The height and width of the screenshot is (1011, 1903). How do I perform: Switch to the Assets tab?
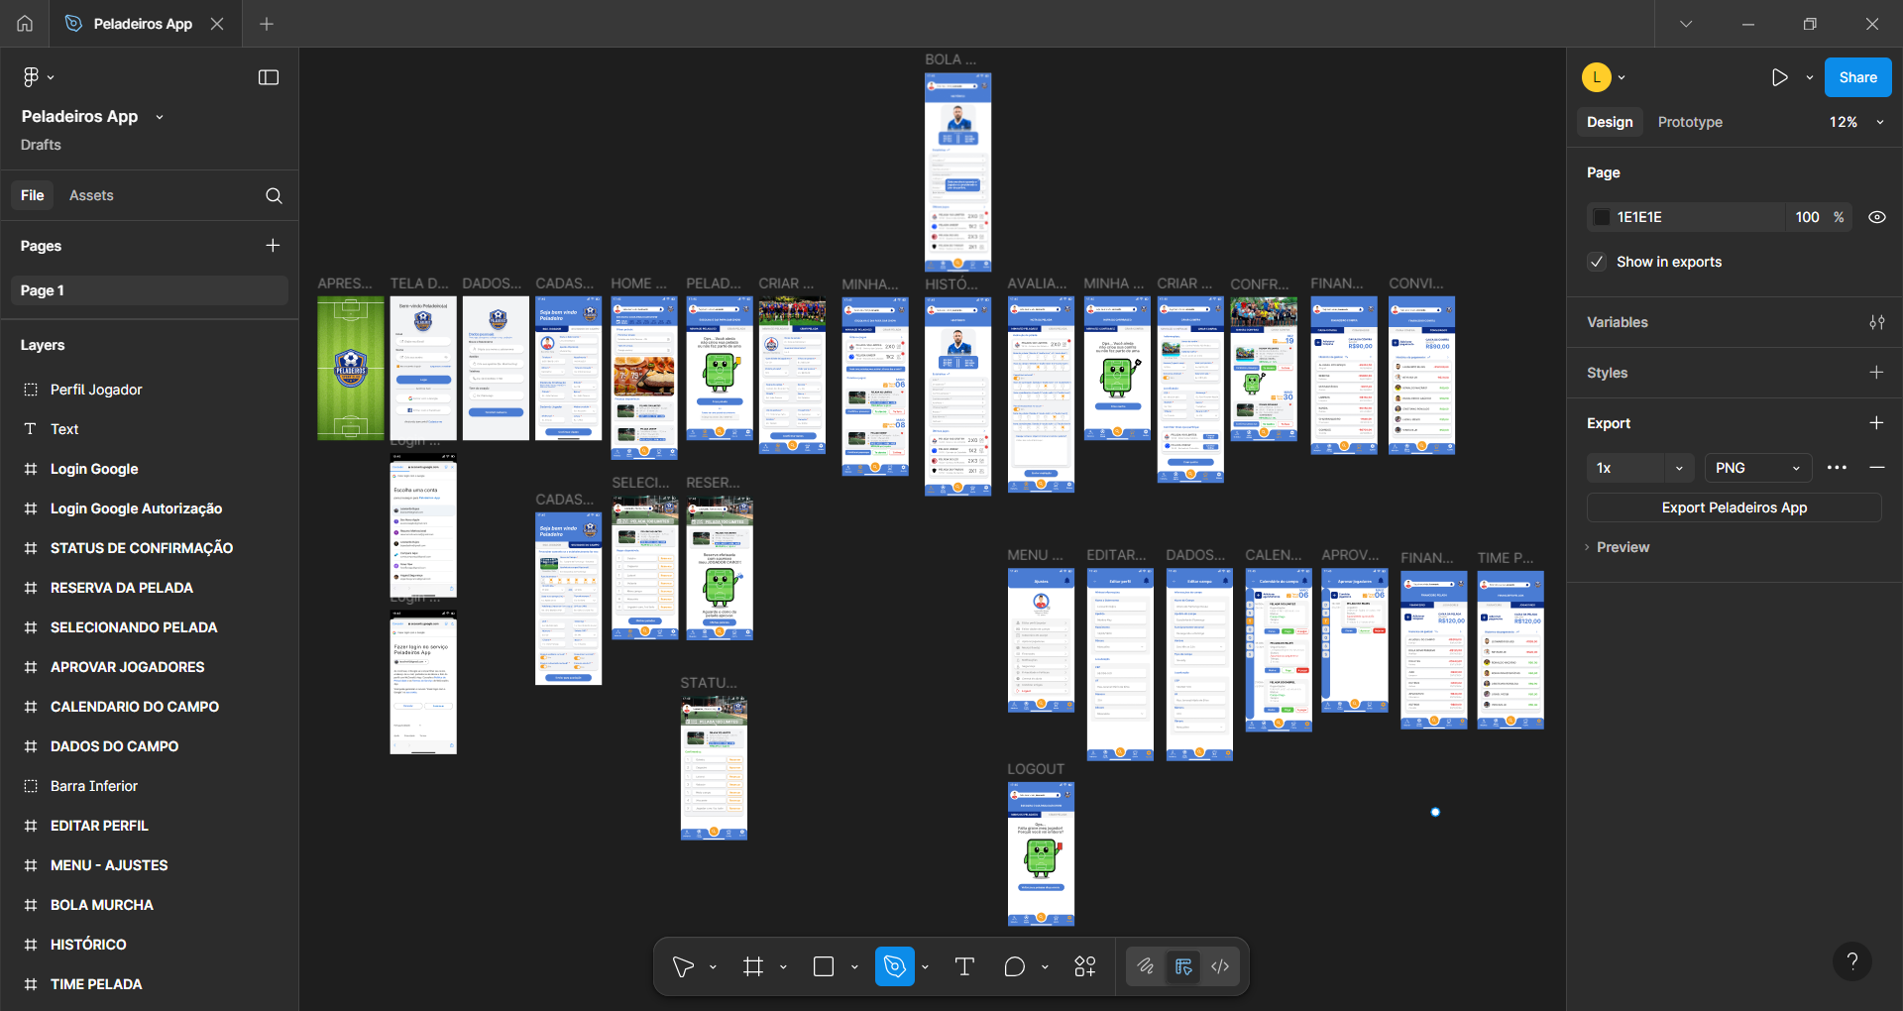pos(91,195)
